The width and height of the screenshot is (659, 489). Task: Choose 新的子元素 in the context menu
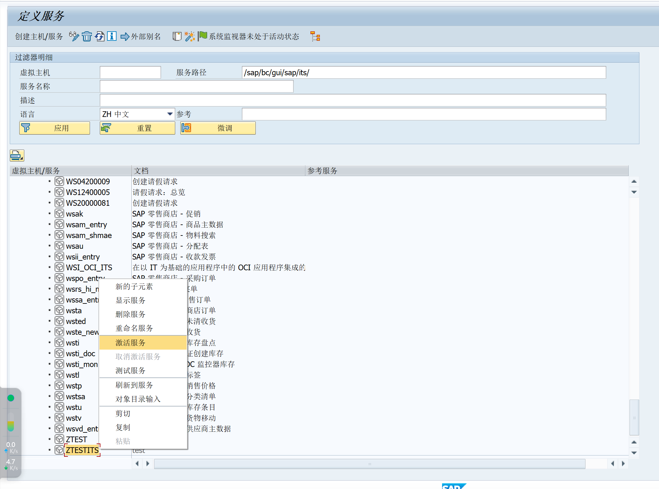click(134, 286)
